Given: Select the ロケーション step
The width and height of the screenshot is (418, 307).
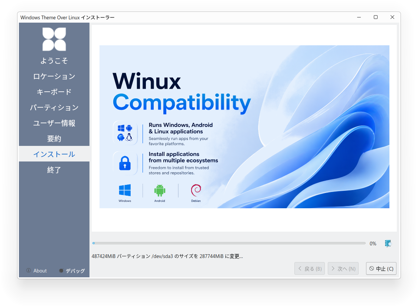Looking at the screenshot, I should 54,76.
